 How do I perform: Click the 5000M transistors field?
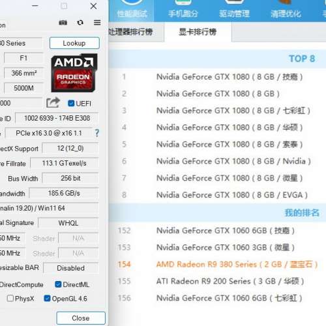pos(23,88)
